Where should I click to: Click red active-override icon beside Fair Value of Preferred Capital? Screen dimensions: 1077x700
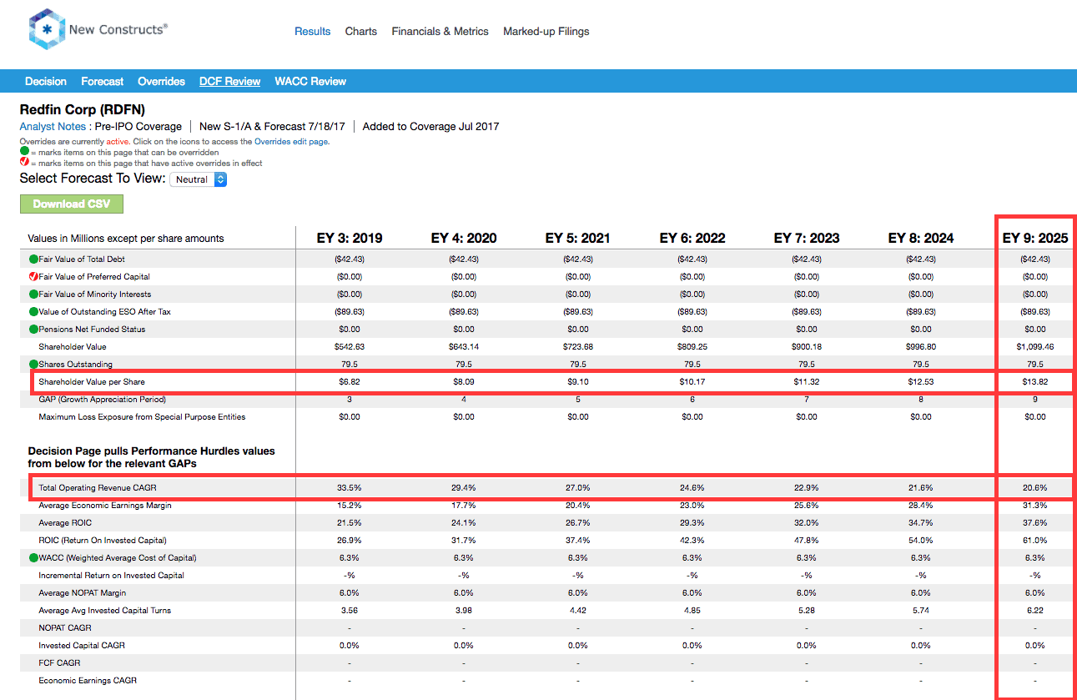pyautogui.click(x=33, y=276)
